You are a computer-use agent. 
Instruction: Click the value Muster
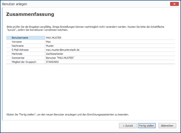(50, 46)
